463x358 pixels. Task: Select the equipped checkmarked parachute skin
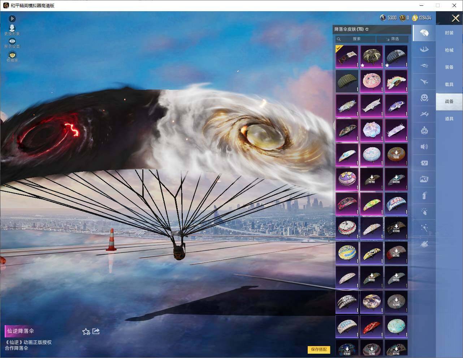click(347, 57)
